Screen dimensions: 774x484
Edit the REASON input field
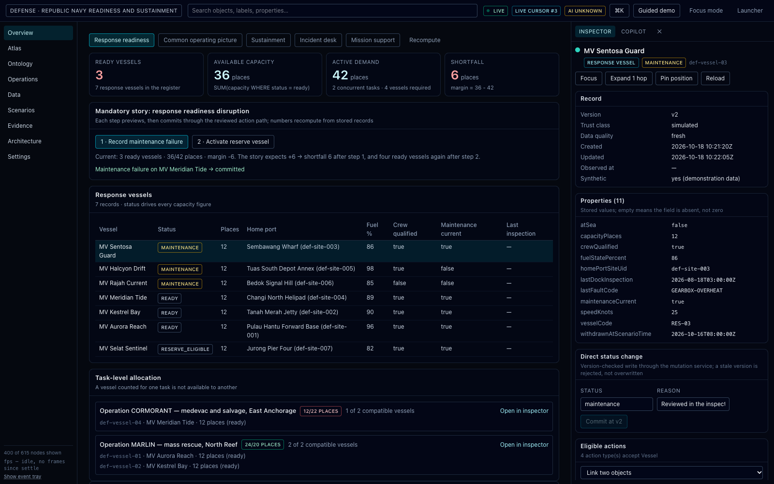(x=693, y=404)
